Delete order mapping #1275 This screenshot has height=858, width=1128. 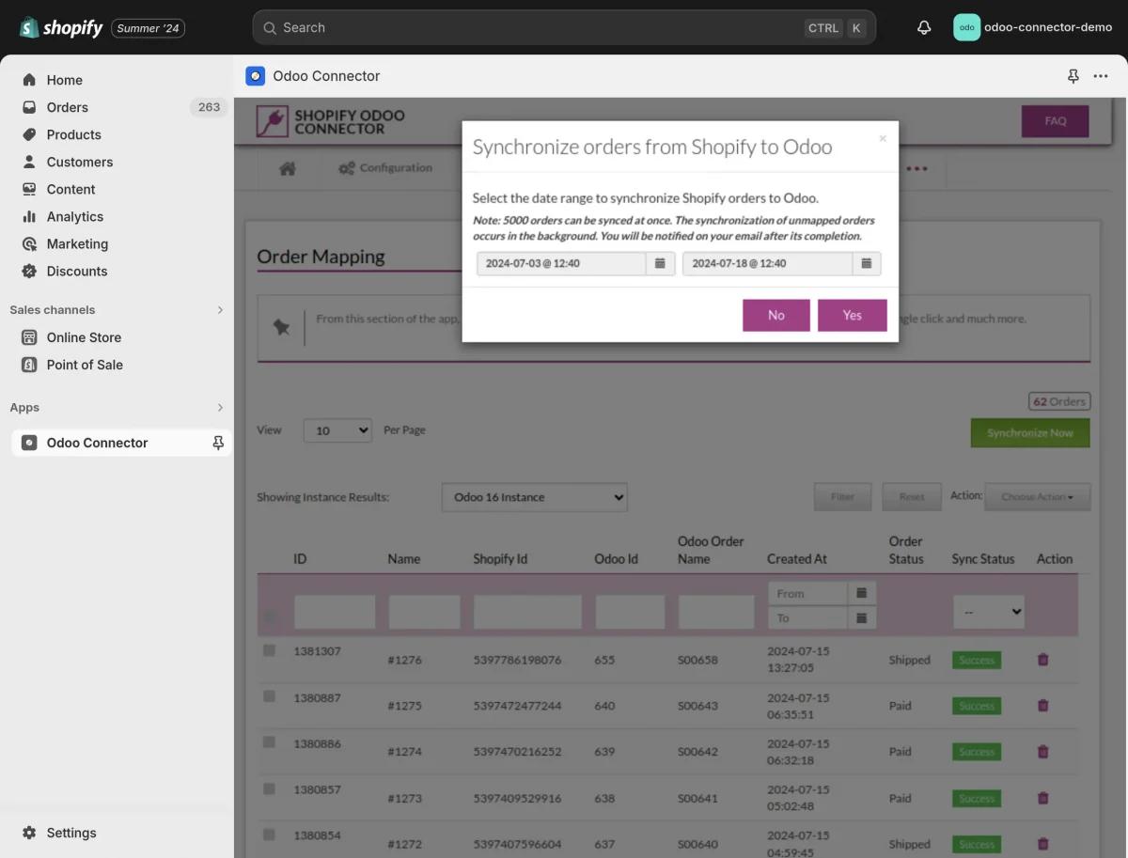click(1042, 706)
